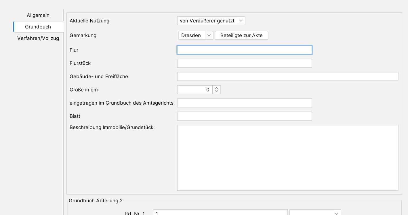The width and height of the screenshot is (408, 215).
Task: Click the Beschreibung Immobilie/Grundstück text area
Action: (287, 158)
